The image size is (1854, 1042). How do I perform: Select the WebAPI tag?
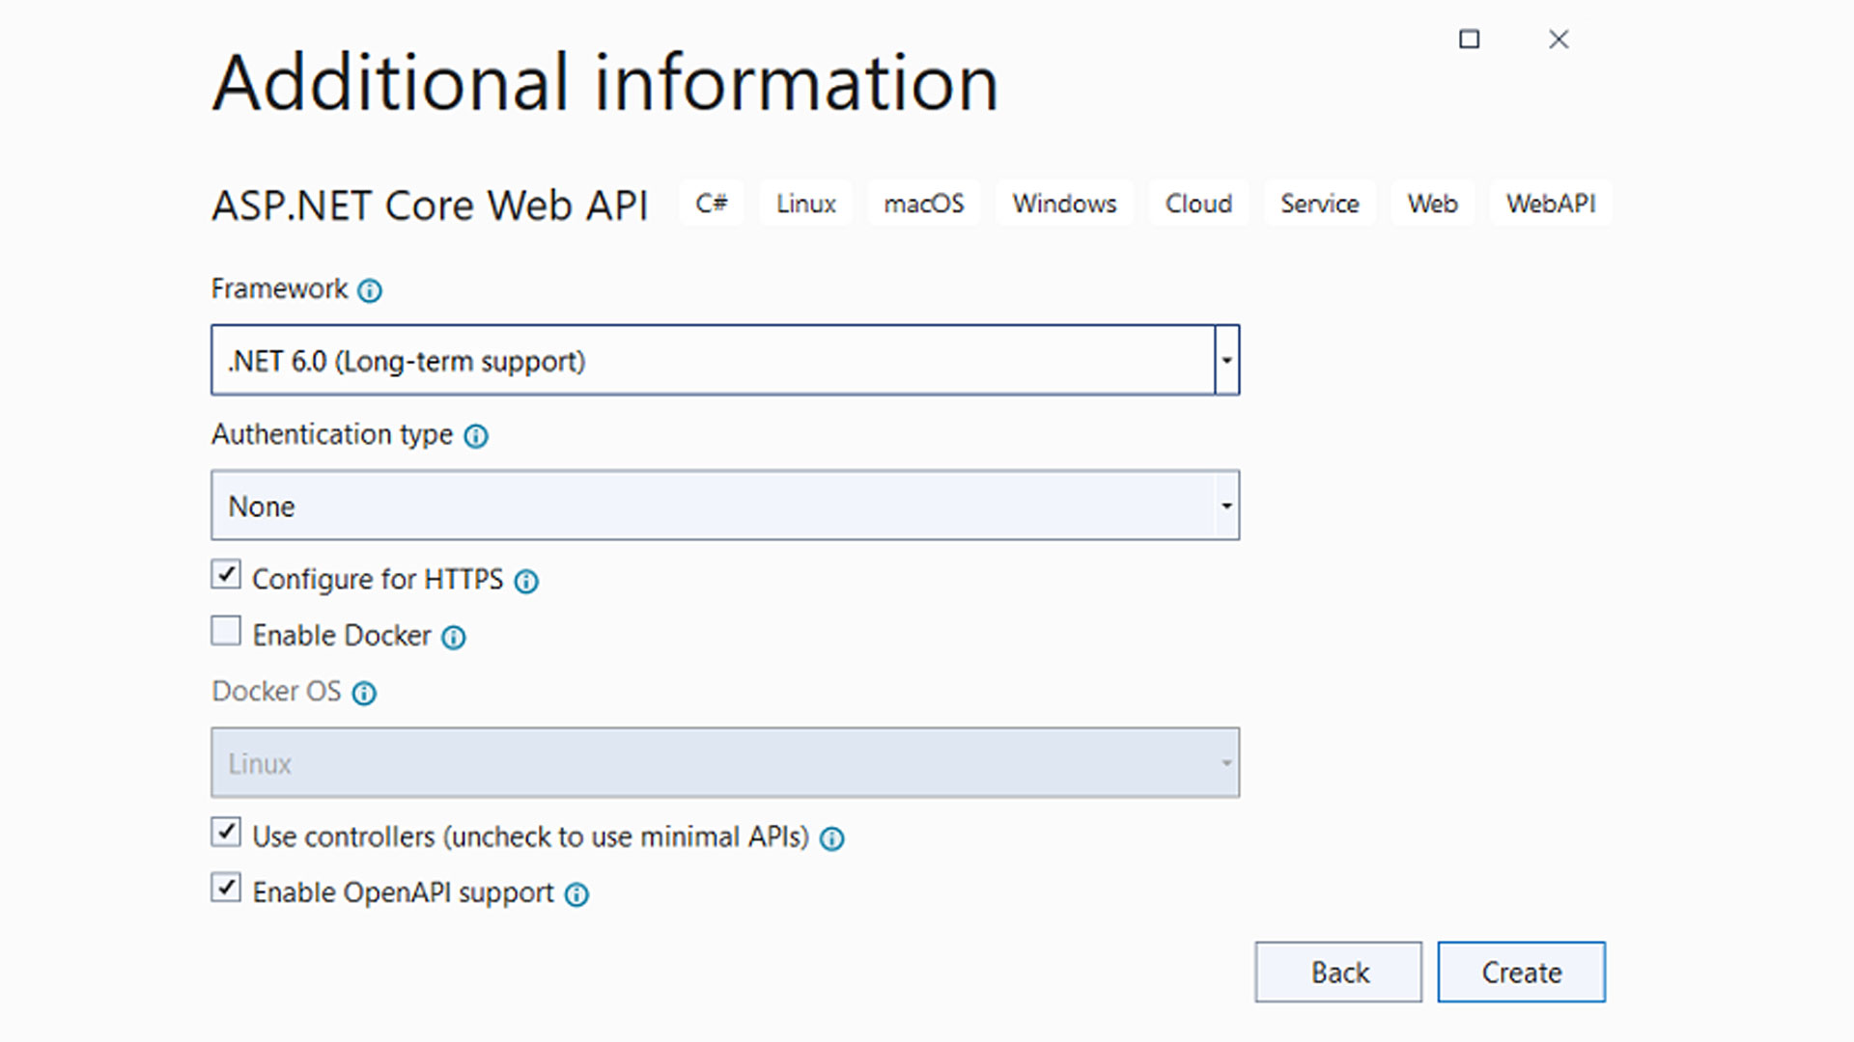pos(1550,204)
